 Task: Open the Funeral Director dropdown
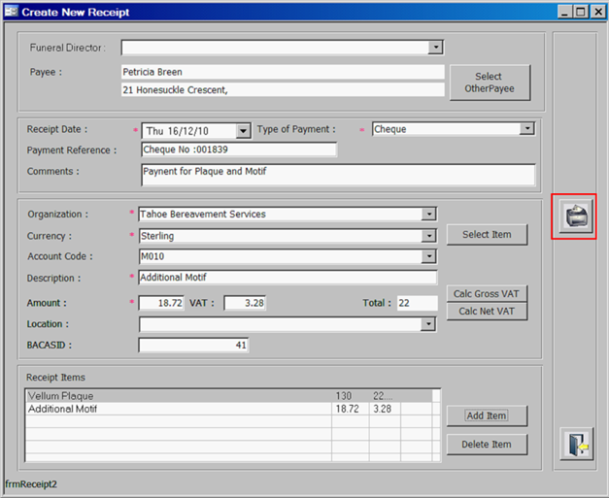tap(436, 48)
